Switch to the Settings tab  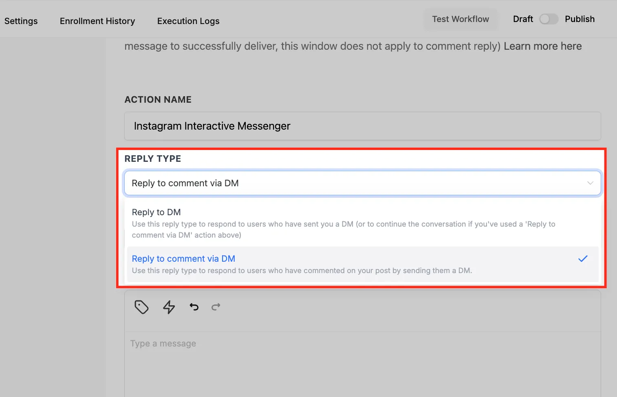pyautogui.click(x=21, y=21)
